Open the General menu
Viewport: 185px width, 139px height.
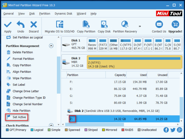coord(9,14)
